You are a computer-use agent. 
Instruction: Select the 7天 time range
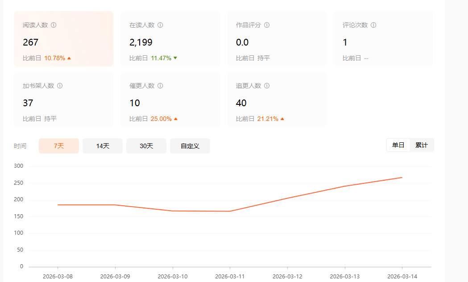tap(59, 146)
